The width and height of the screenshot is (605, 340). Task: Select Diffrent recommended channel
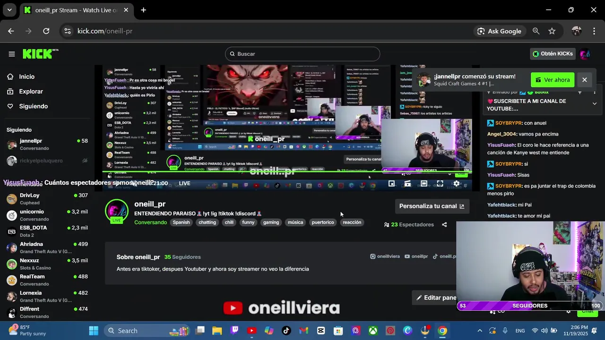[47, 312]
